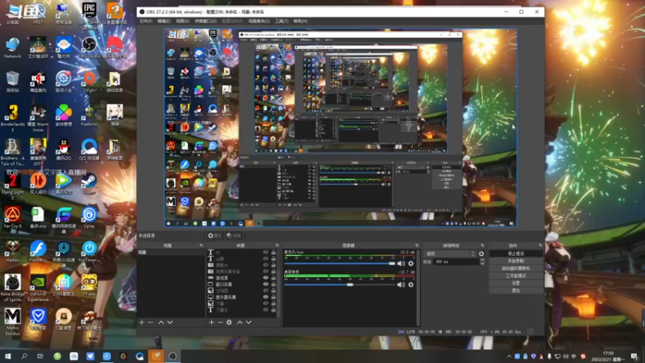This screenshot has width=645, height=363.
Task: Click the transition duration stepper arrows
Action: tap(482, 261)
